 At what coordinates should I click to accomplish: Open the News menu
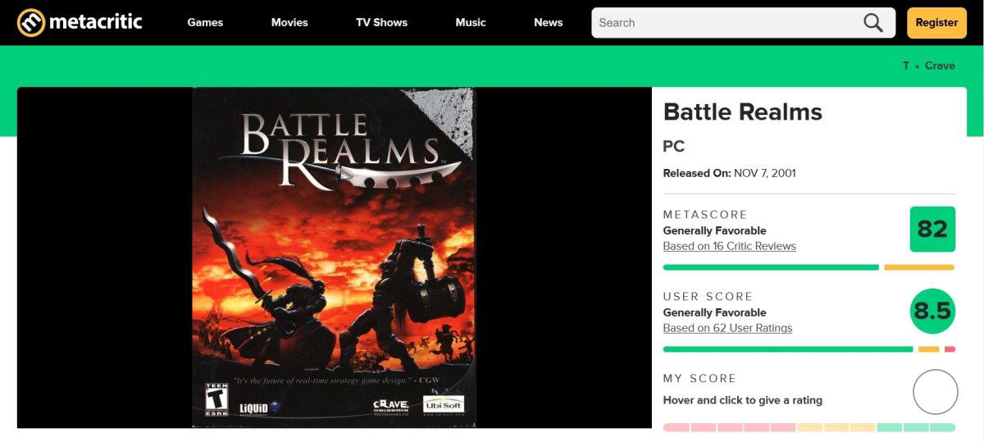click(x=549, y=23)
